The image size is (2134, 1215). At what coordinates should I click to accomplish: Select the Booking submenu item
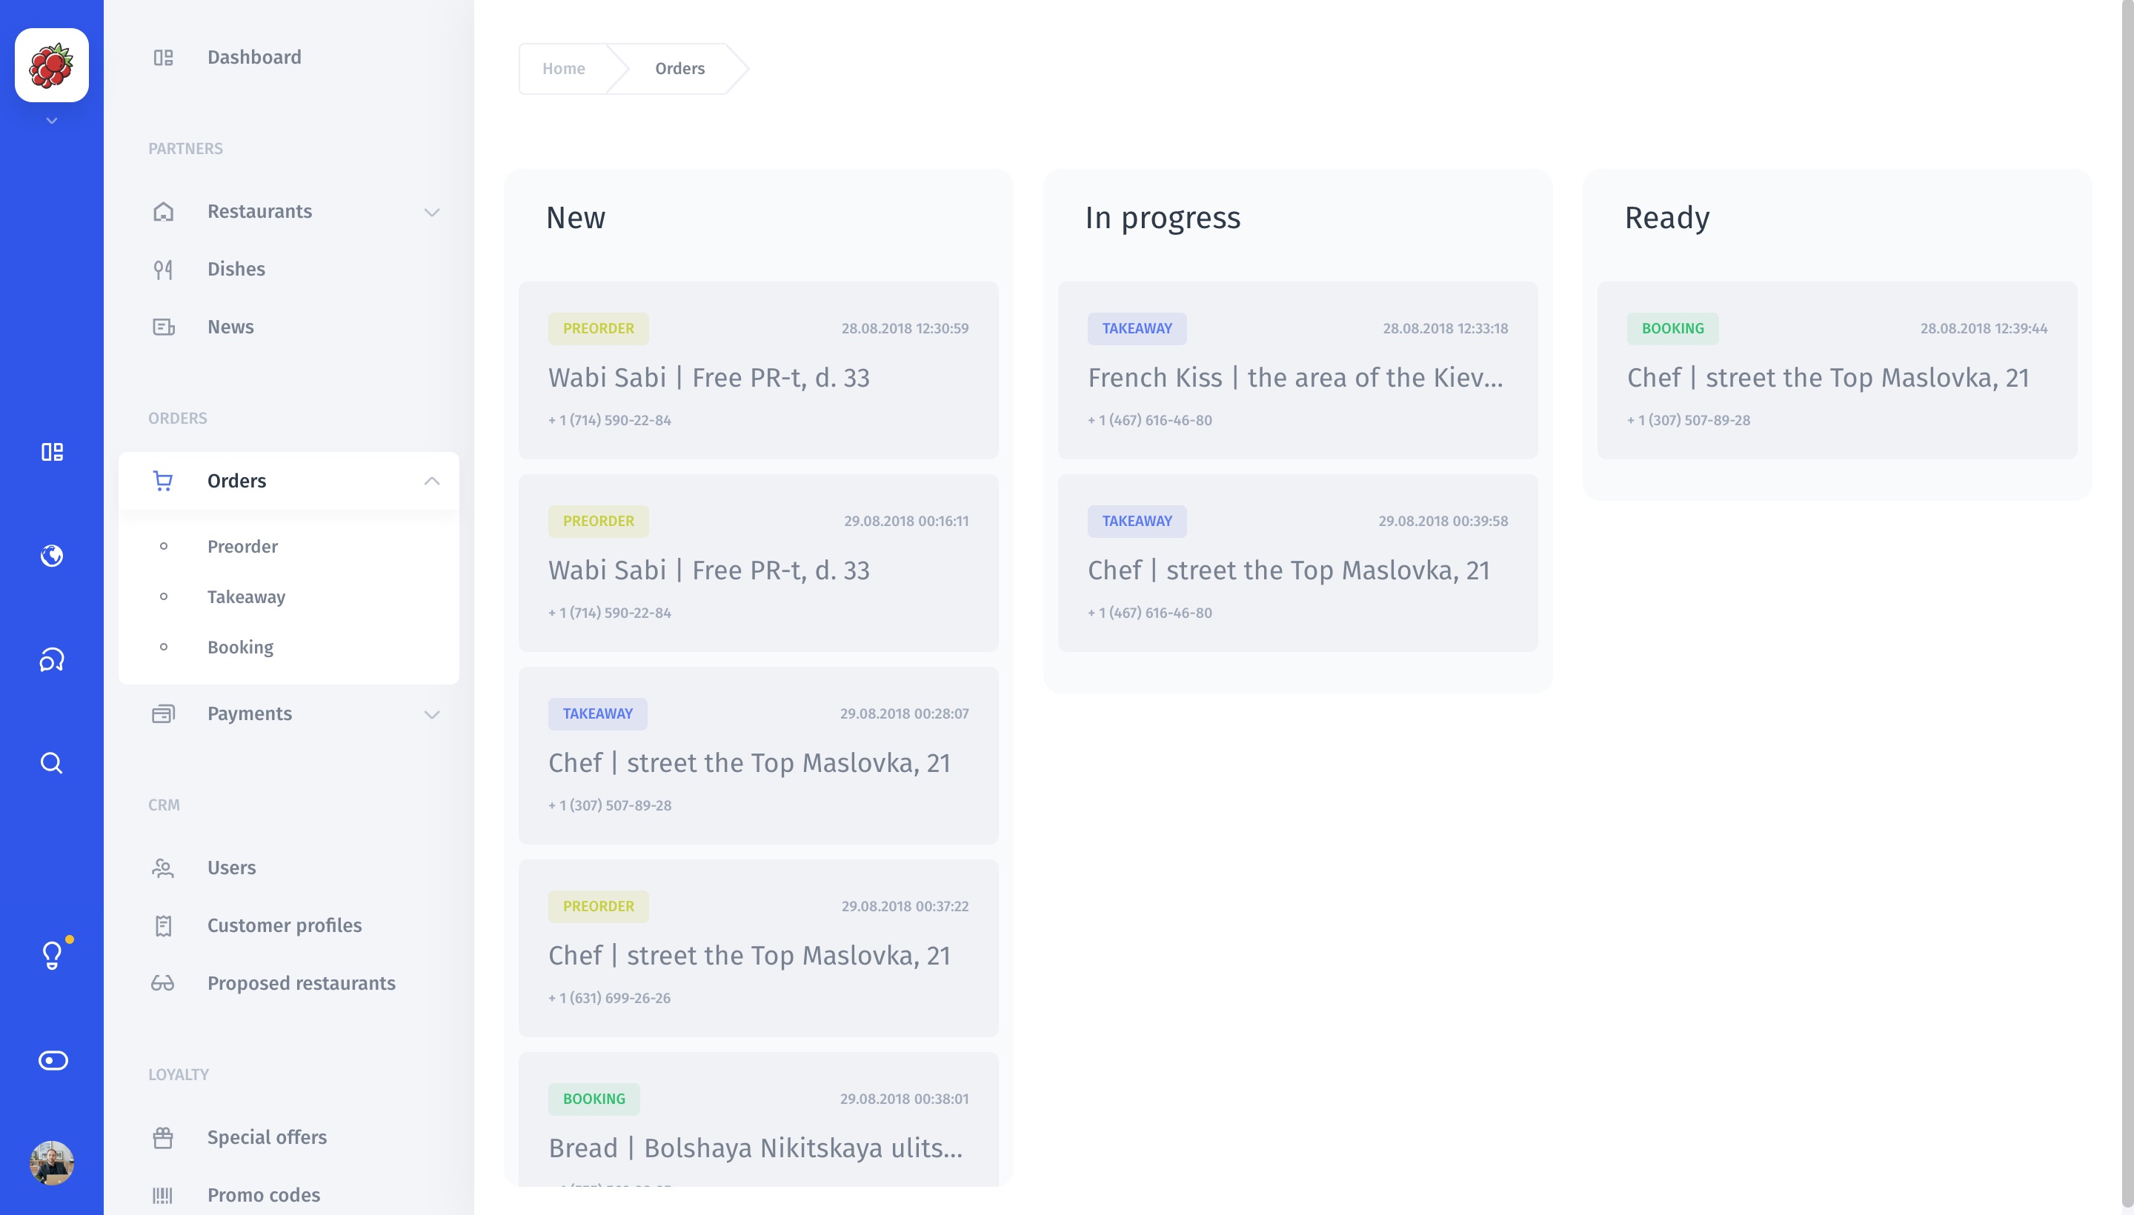240,647
